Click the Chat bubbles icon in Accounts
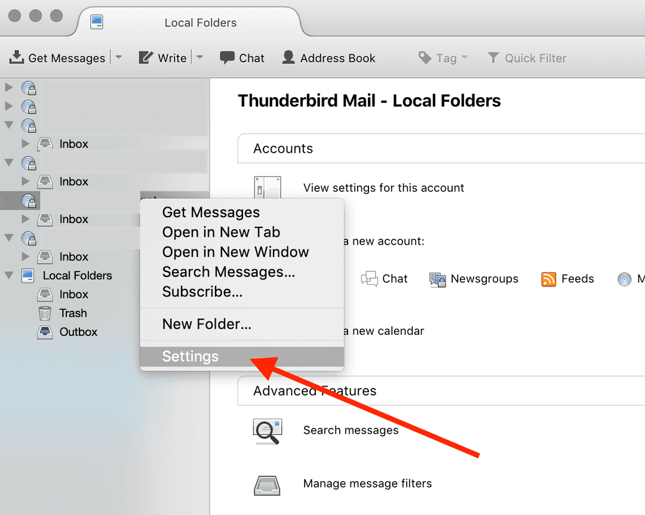Screen dimensions: 645x515 [x=370, y=279]
